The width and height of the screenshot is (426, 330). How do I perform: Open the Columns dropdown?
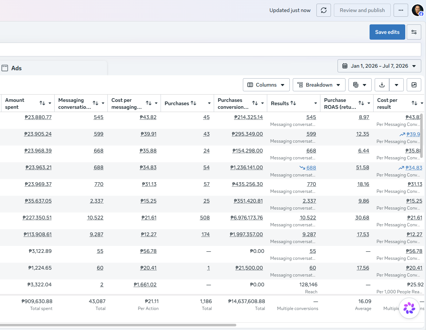[x=266, y=85]
